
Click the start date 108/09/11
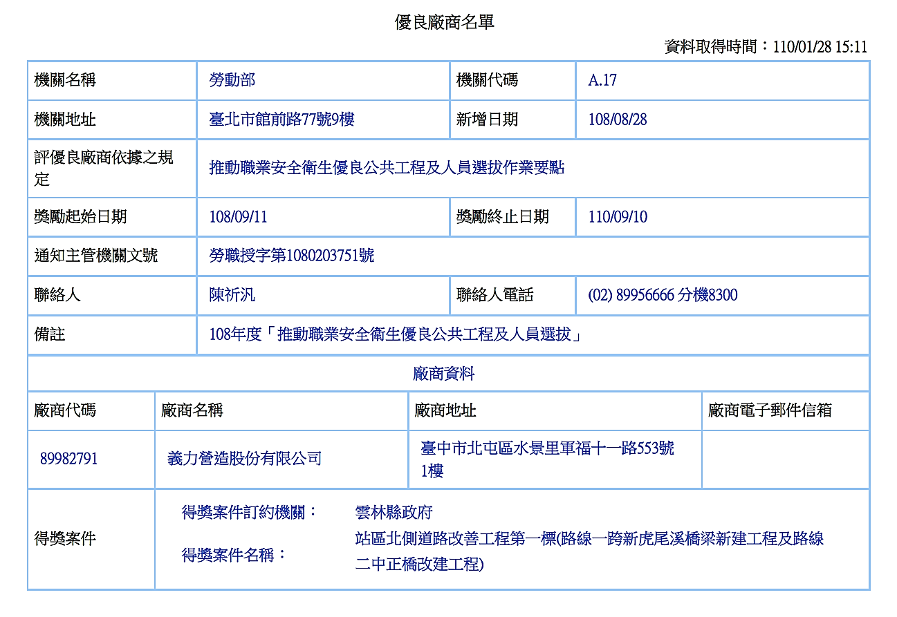coord(238,217)
